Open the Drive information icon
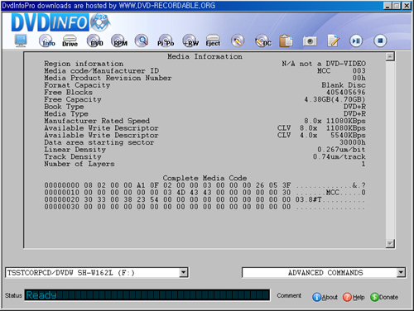The image size is (414, 311). click(70, 41)
